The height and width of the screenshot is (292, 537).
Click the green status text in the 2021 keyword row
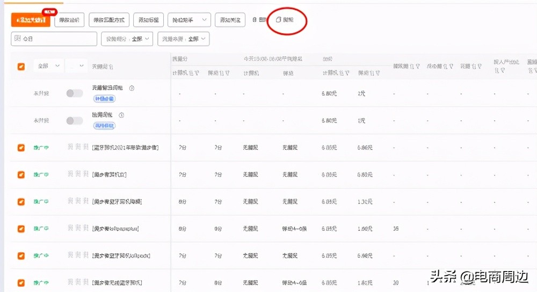(x=41, y=148)
